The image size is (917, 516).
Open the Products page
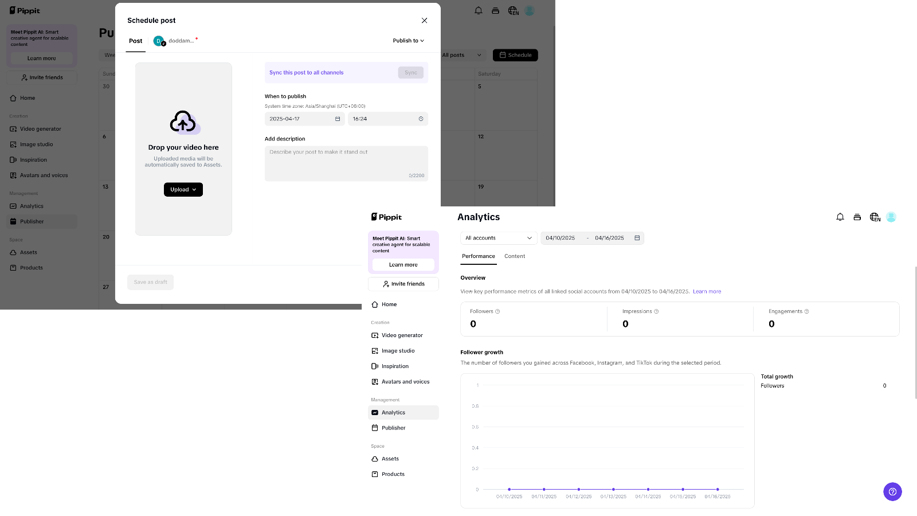[392, 474]
